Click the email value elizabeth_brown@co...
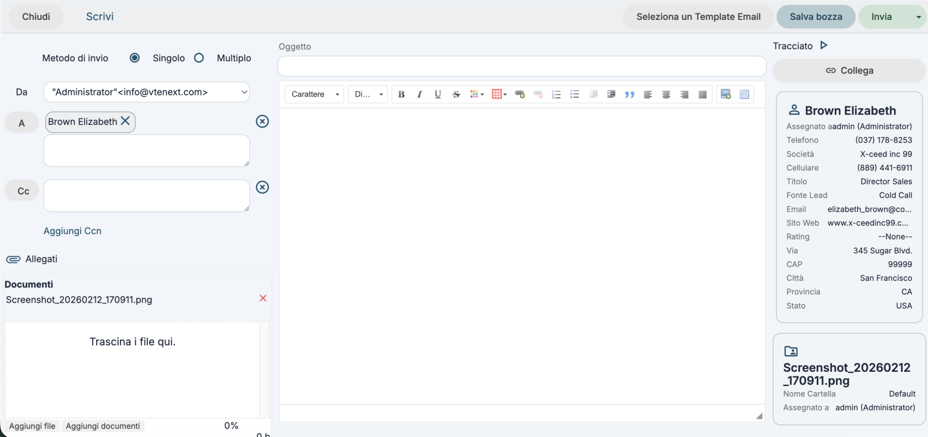Image resolution: width=928 pixels, height=437 pixels. point(869,209)
